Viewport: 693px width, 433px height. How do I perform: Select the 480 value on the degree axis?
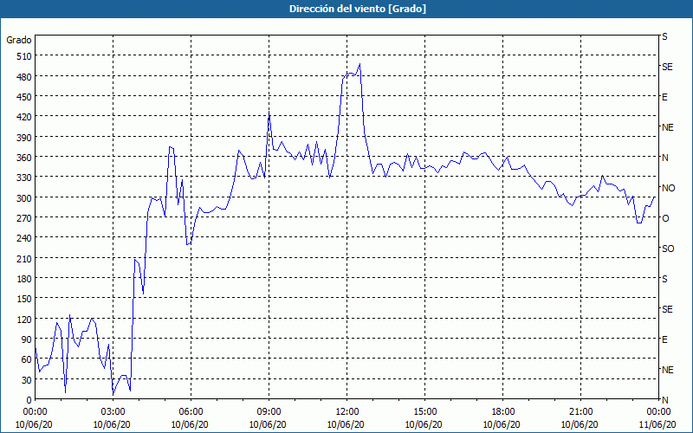[24, 77]
